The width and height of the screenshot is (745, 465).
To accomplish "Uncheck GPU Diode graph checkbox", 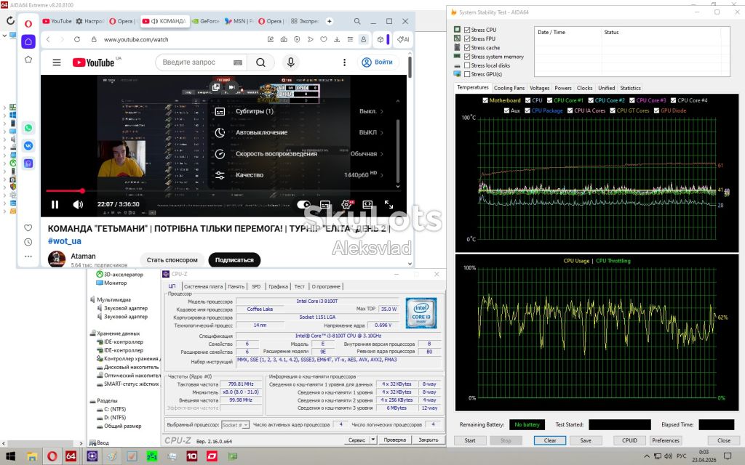I will click(657, 110).
